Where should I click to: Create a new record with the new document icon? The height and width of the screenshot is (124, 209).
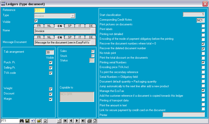click(45, 121)
